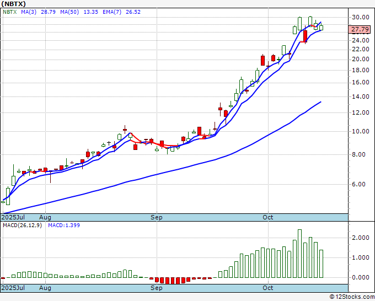Click the Oct marker on price time axis

pos(269,217)
